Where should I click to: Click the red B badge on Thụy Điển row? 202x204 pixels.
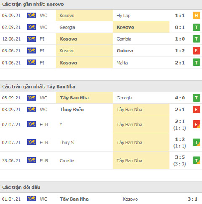point(197,110)
